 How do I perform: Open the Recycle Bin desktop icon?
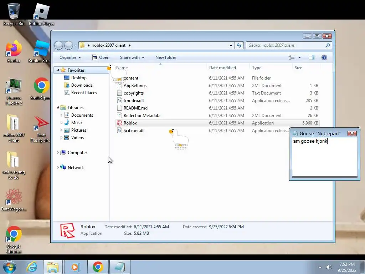[14, 14]
